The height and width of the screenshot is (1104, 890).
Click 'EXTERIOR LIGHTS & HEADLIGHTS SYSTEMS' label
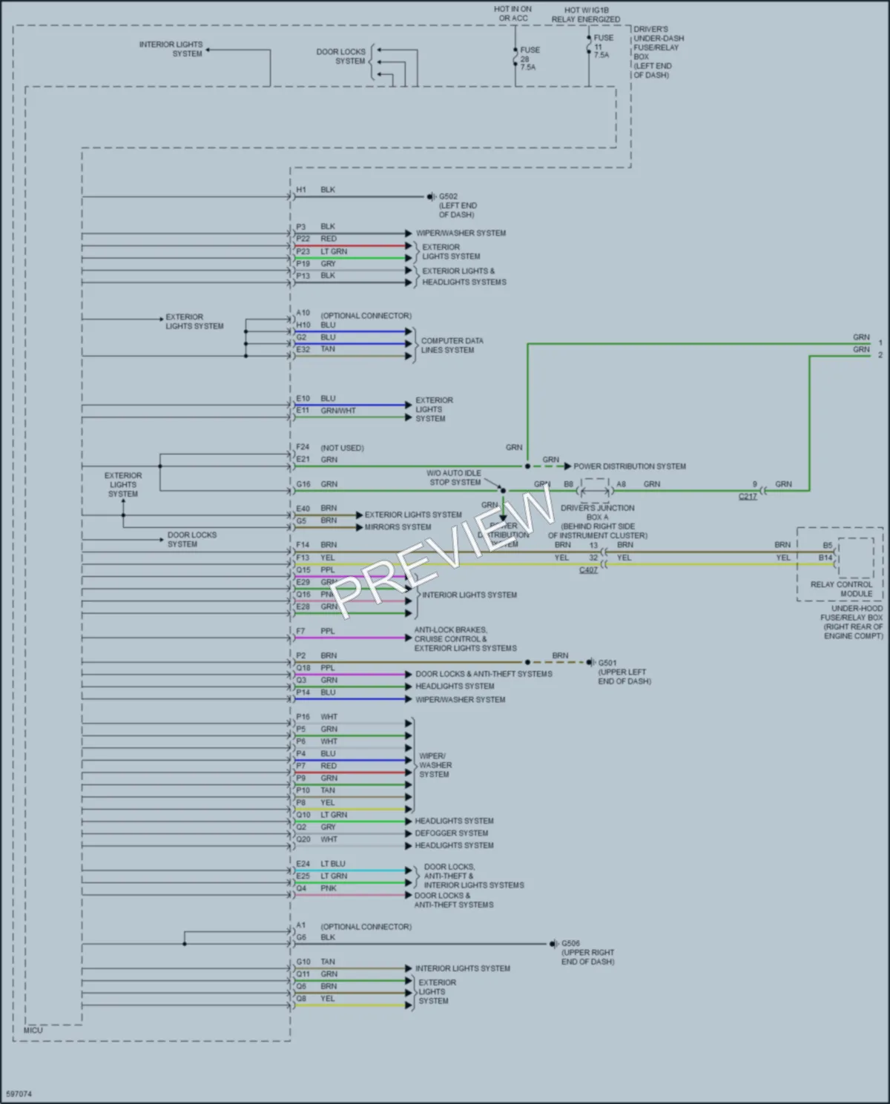click(x=464, y=277)
